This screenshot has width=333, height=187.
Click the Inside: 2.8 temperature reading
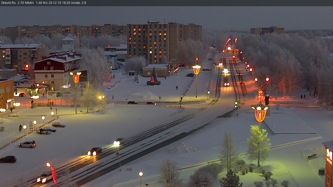pos(79,3)
